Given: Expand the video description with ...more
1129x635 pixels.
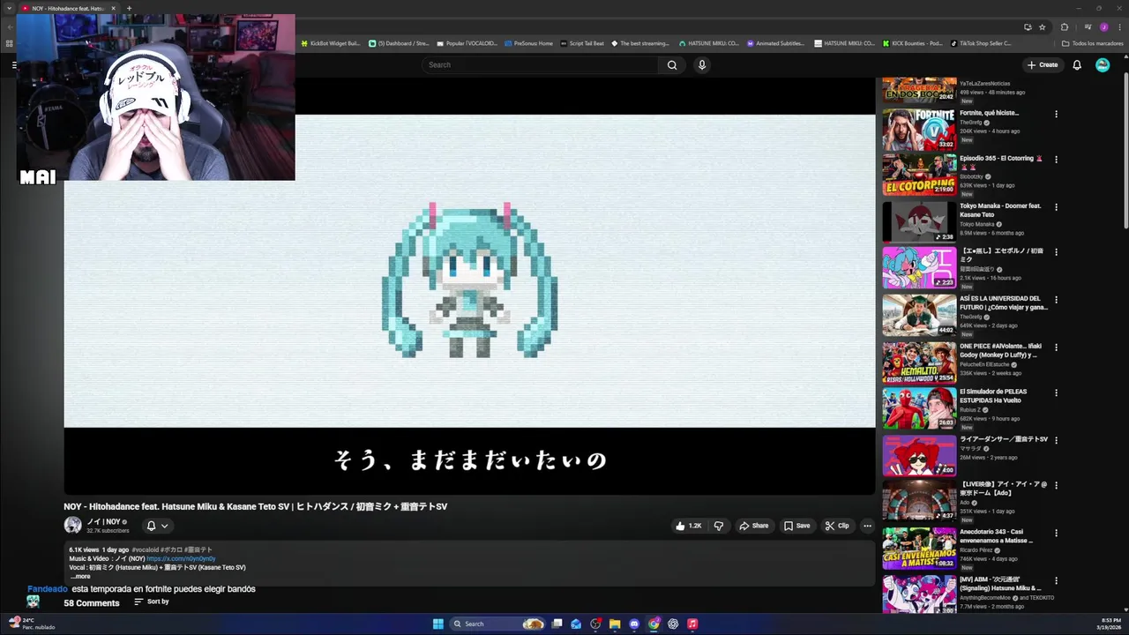Looking at the screenshot, I should [x=80, y=576].
